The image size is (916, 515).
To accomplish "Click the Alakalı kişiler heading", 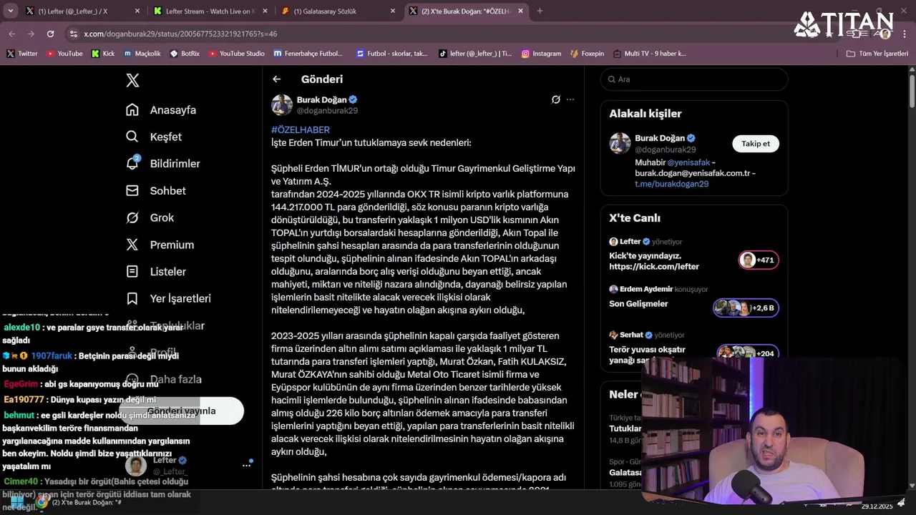I will (x=645, y=114).
